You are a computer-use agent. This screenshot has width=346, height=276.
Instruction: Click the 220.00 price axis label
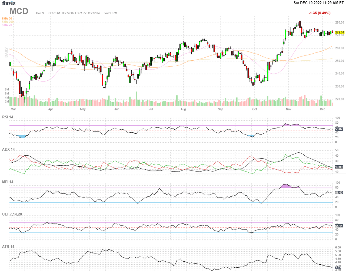pyautogui.click(x=340, y=99)
